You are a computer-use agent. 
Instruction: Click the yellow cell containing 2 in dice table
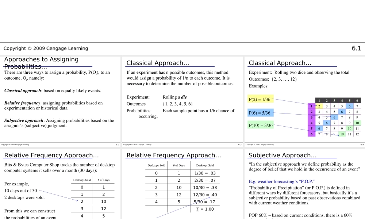click(x=319, y=106)
